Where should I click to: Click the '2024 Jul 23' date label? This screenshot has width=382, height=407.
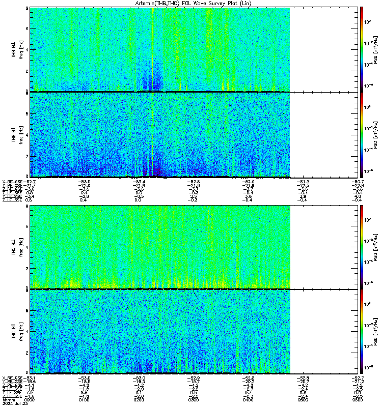pyautogui.click(x=15, y=403)
